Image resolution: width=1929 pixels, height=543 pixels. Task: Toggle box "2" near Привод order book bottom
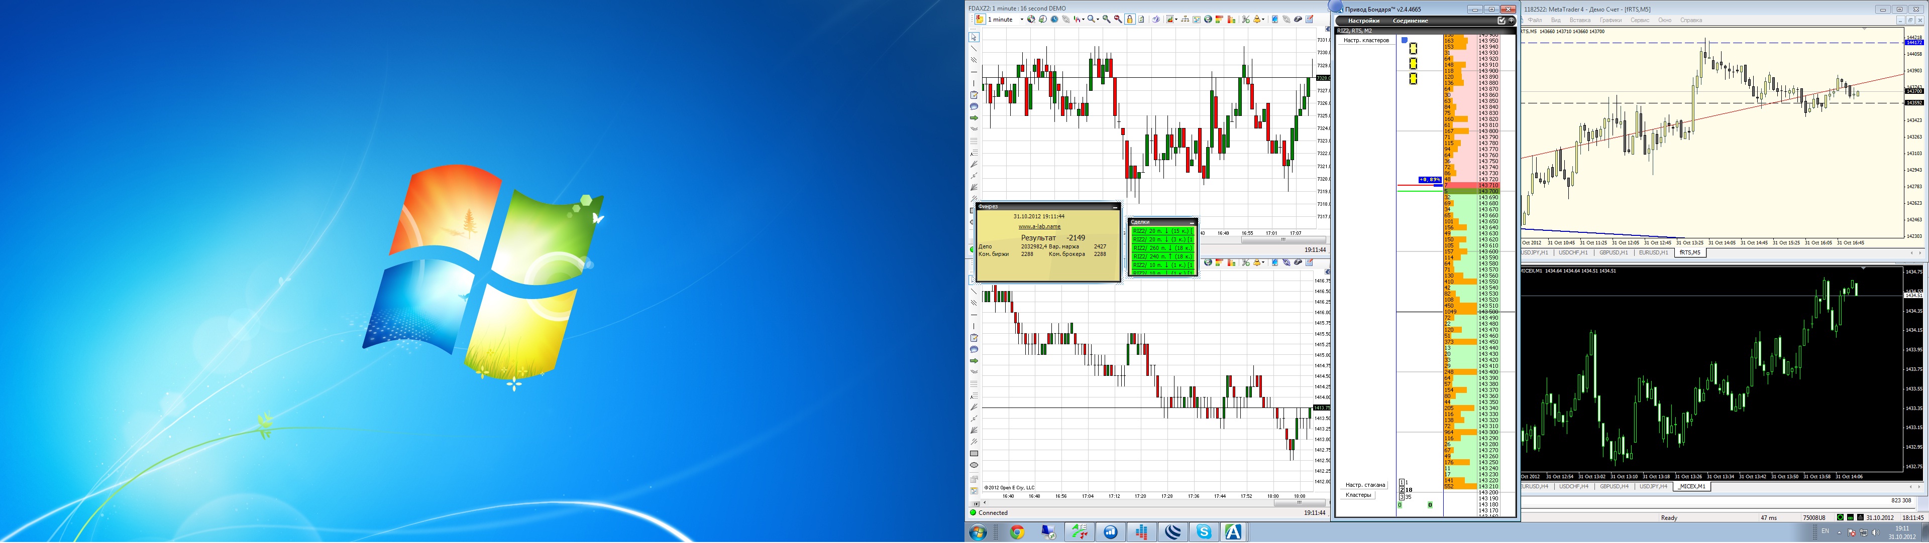point(1402,490)
